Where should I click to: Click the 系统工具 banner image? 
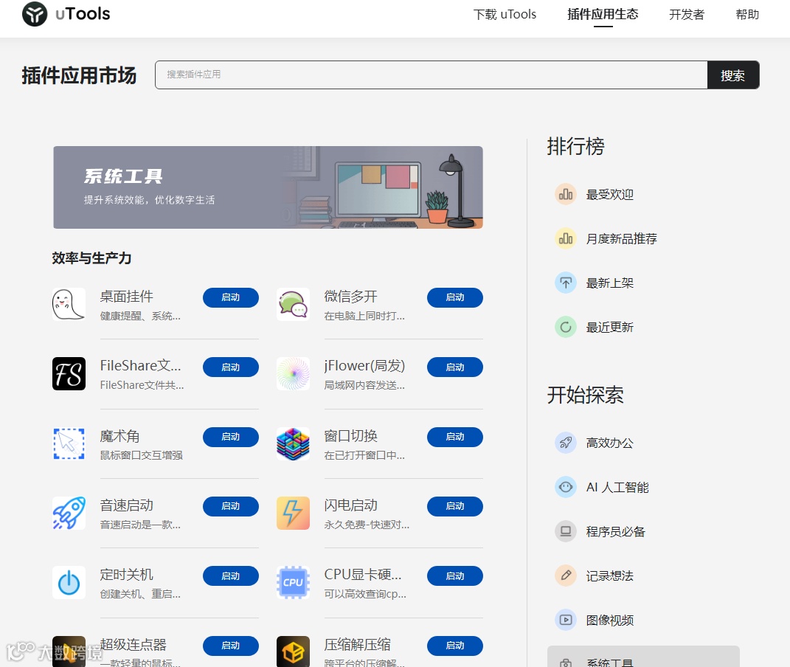tap(268, 187)
